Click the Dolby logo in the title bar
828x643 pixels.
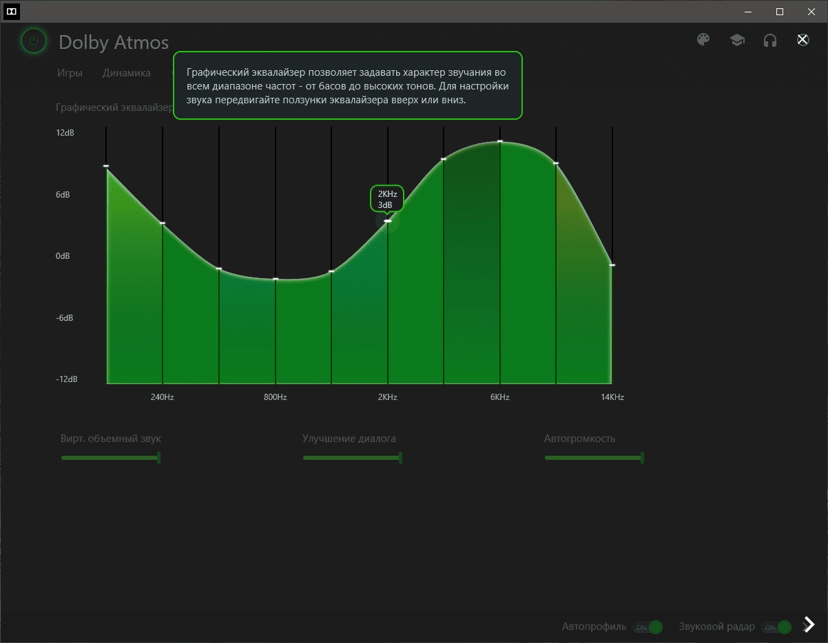(x=12, y=12)
